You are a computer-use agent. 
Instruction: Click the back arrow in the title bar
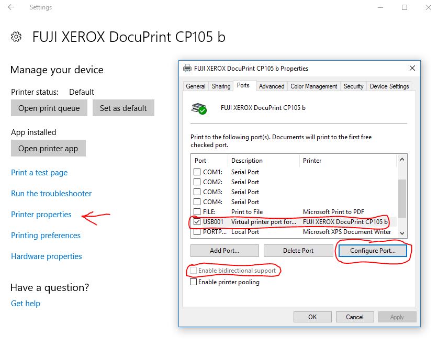click(x=12, y=7)
